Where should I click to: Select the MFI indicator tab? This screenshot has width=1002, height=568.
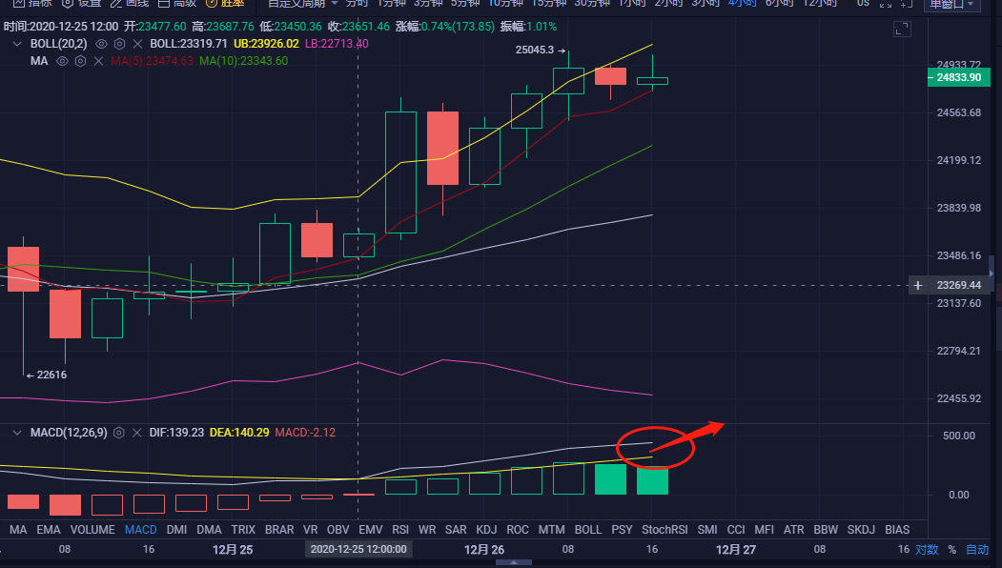(x=765, y=530)
